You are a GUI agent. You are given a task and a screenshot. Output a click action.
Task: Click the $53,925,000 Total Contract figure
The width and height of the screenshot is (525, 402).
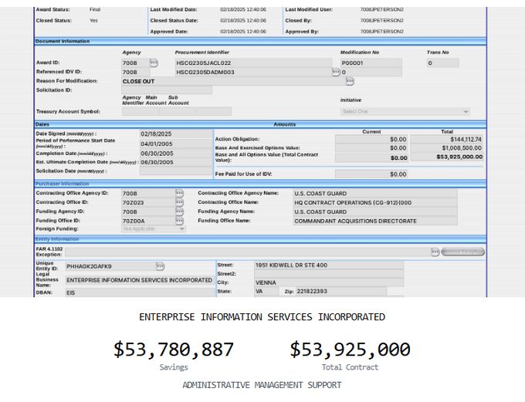350,350
